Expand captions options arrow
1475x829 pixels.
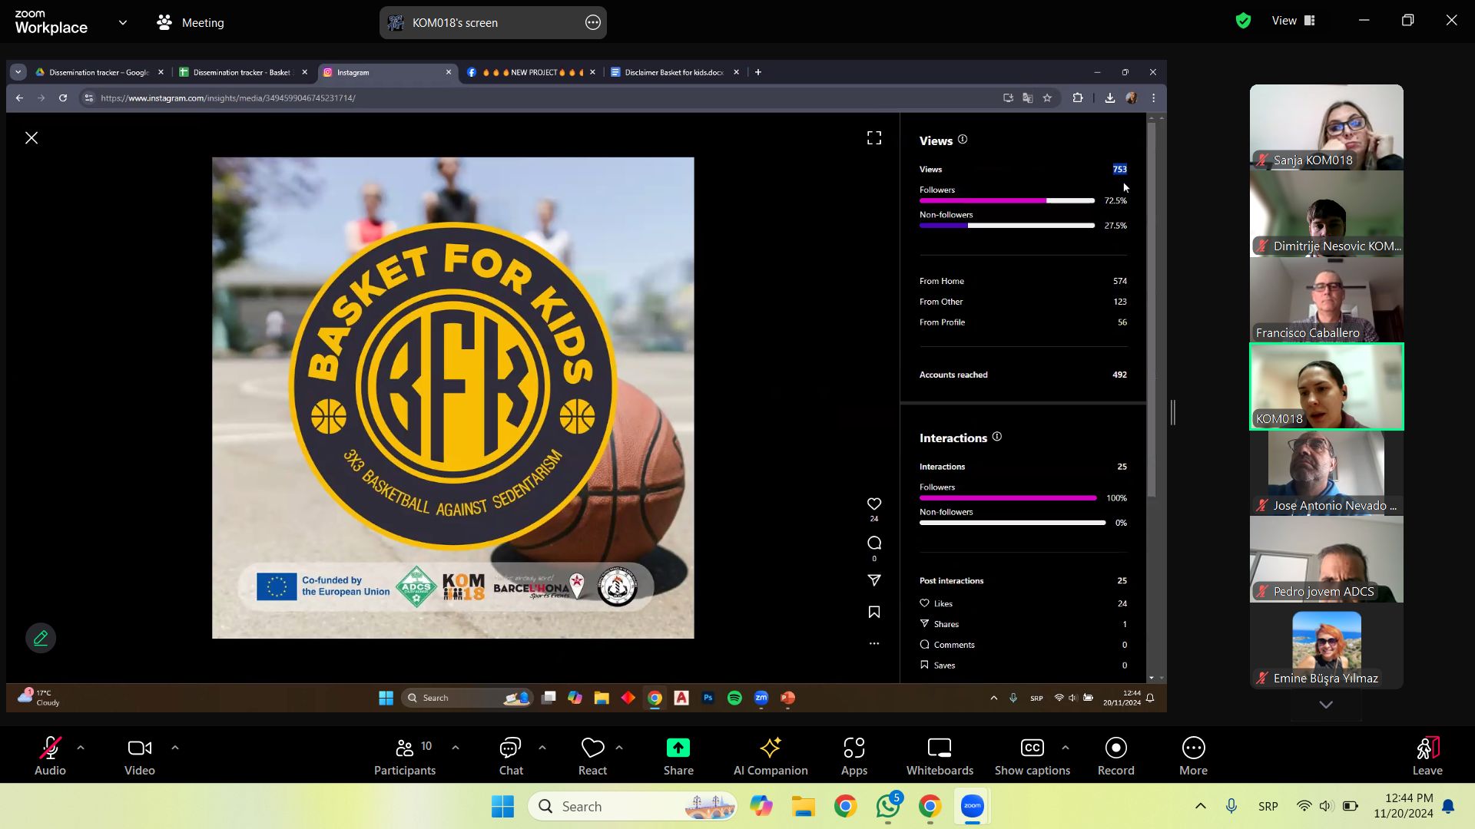click(x=1065, y=747)
